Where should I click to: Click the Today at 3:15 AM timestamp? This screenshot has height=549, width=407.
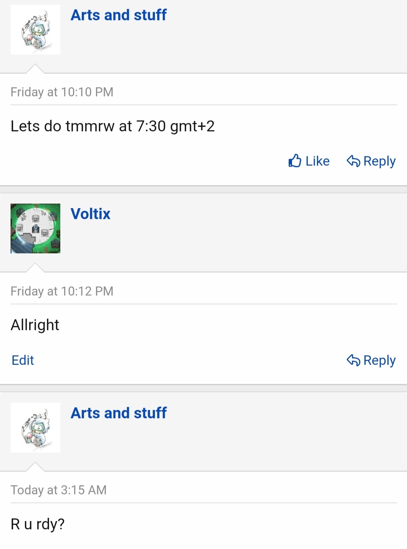point(58,490)
